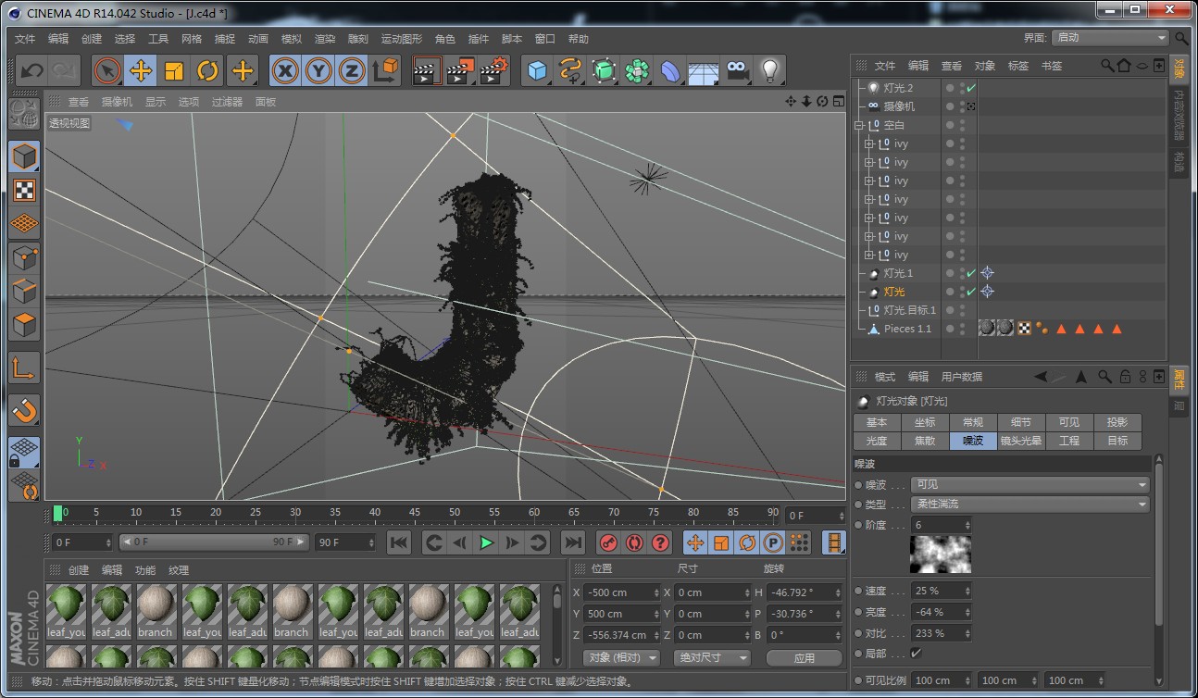The image size is (1198, 698).
Task: Switch to the 常规 light tab
Action: point(973,422)
